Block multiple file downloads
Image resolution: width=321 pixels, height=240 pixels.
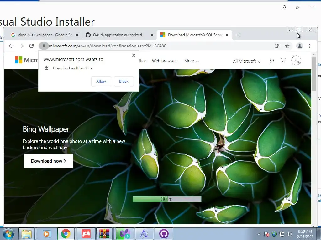coord(124,81)
